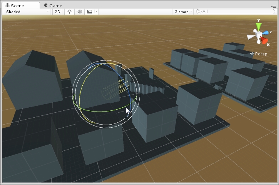Click the search magnifier icon in search box
Viewport: 279px width, 185px height.
point(200,12)
